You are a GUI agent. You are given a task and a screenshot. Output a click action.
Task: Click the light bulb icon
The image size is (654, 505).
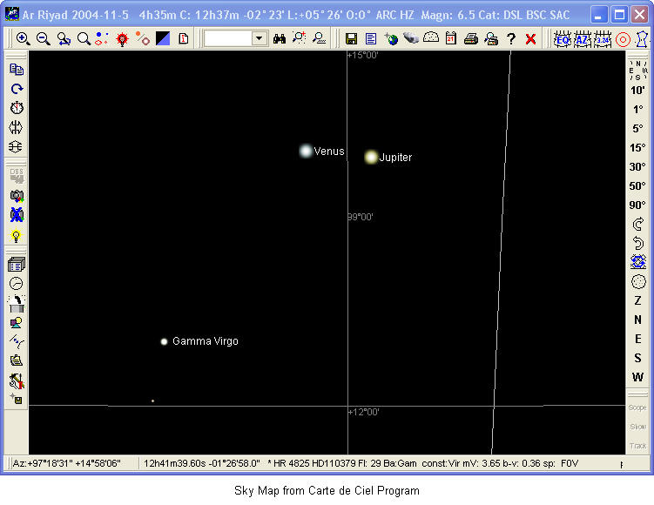coord(17,236)
